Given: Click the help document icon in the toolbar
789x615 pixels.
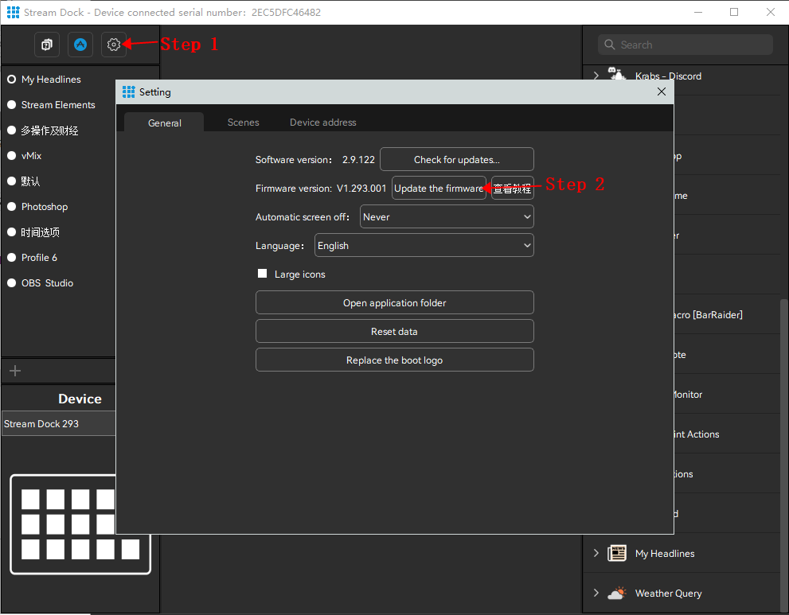Looking at the screenshot, I should coord(47,45).
